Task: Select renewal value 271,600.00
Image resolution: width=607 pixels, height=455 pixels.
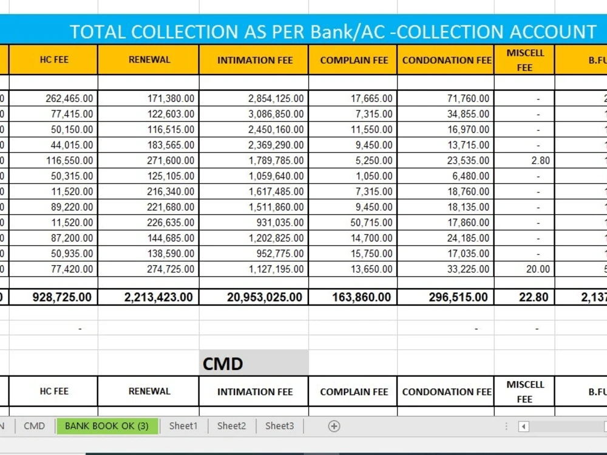Action: pos(149,160)
